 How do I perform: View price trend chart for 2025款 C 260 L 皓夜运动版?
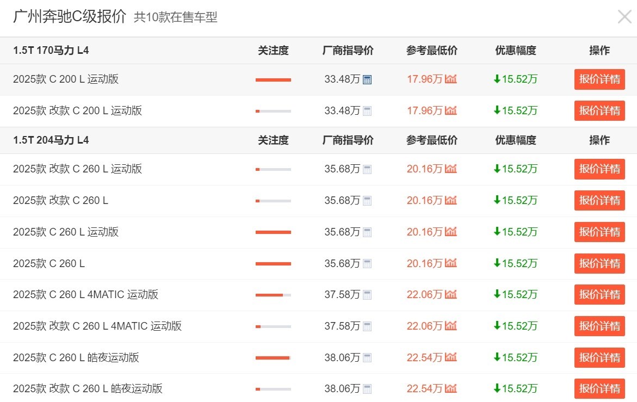pos(450,357)
